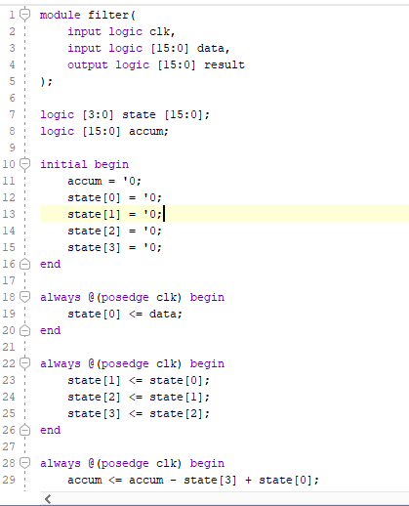Click line number 7 in the margin

click(x=12, y=114)
